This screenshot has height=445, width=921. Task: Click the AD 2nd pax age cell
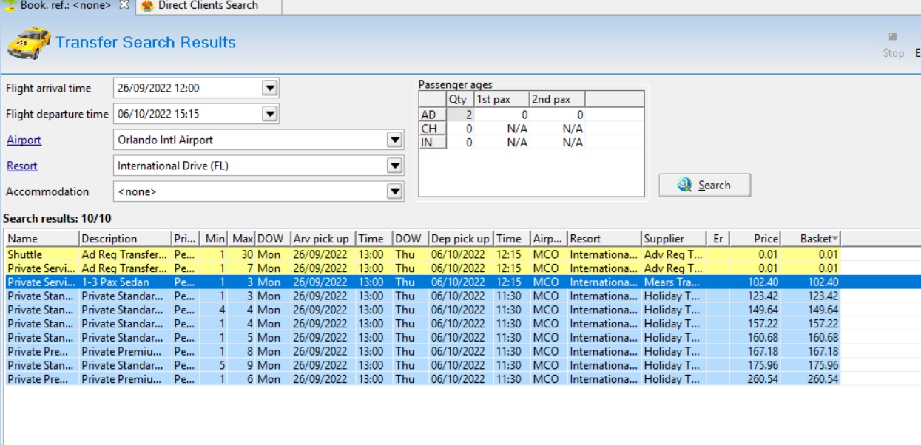[557, 115]
